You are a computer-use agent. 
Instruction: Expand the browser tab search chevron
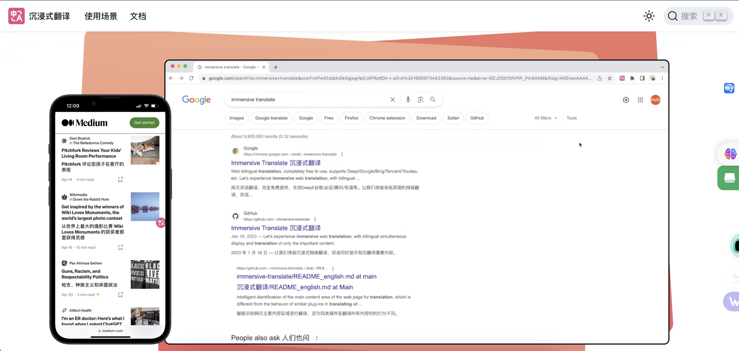[662, 67]
